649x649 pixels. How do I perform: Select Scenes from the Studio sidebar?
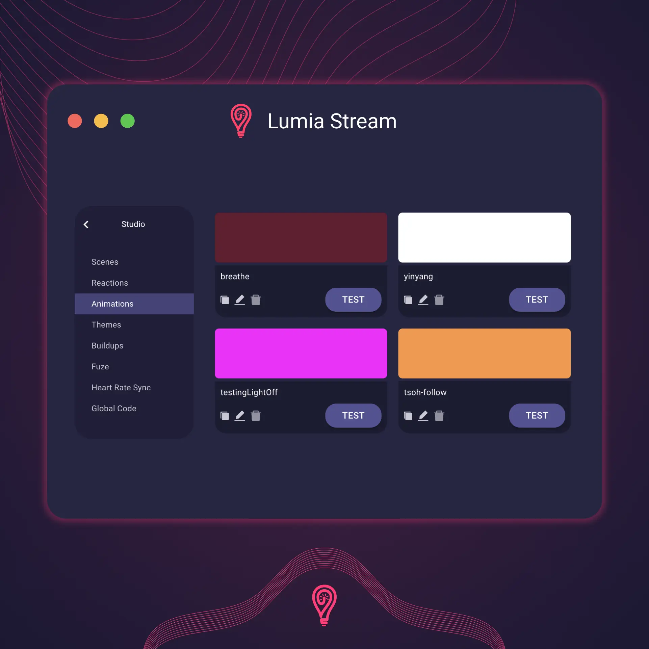click(x=105, y=261)
